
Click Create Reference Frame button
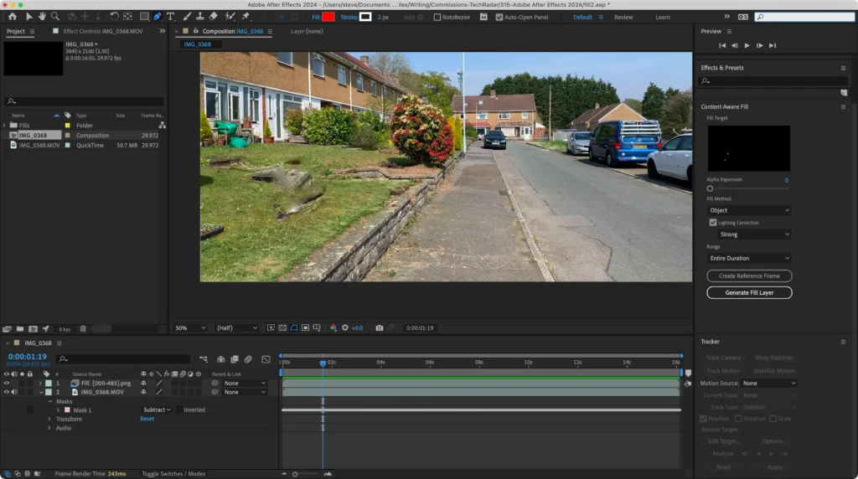tap(749, 276)
